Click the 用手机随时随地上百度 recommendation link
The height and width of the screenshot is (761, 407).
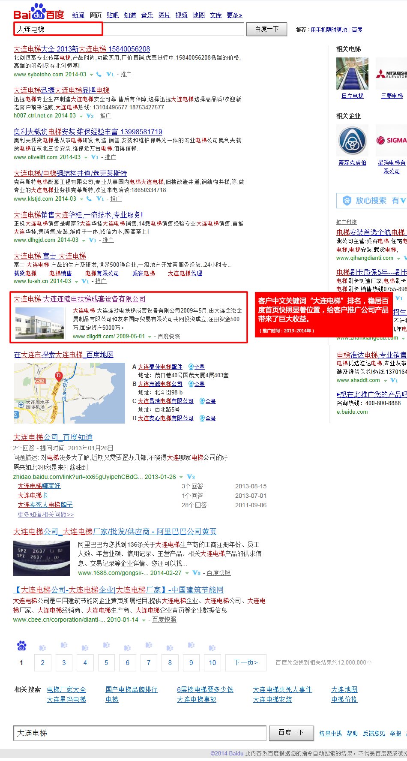(x=336, y=30)
